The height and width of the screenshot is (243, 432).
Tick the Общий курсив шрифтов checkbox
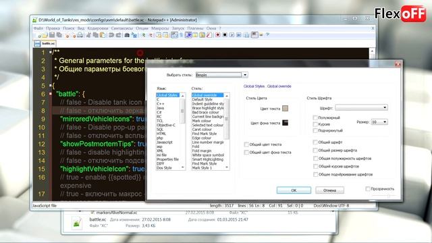coord(315,167)
